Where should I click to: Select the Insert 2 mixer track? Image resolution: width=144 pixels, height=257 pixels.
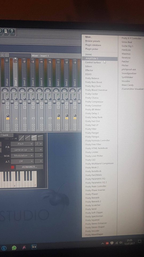coord(25,82)
